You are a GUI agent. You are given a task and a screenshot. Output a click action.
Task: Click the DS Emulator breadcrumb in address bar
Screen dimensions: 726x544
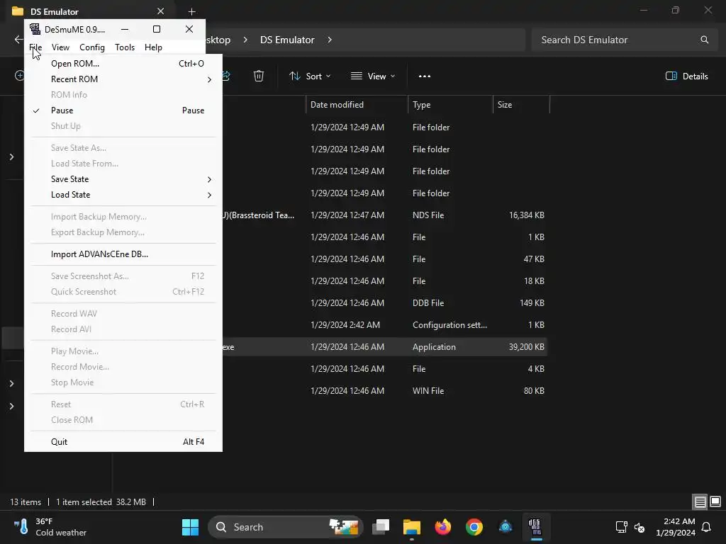pyautogui.click(x=287, y=40)
